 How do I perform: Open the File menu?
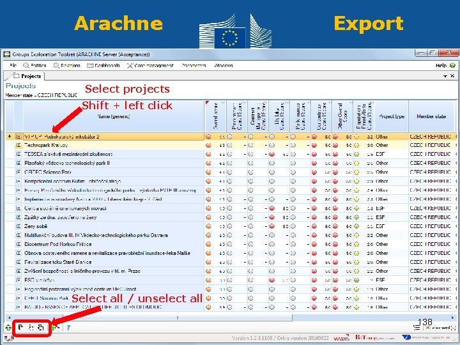(13, 65)
